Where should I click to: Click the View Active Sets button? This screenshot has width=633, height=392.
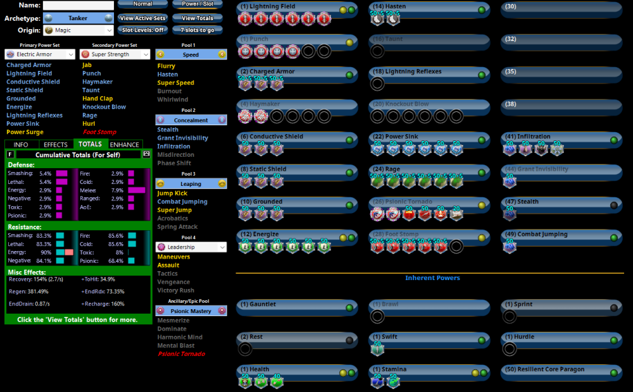tap(143, 18)
